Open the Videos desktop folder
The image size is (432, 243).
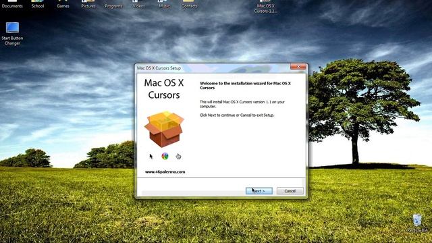138,4
